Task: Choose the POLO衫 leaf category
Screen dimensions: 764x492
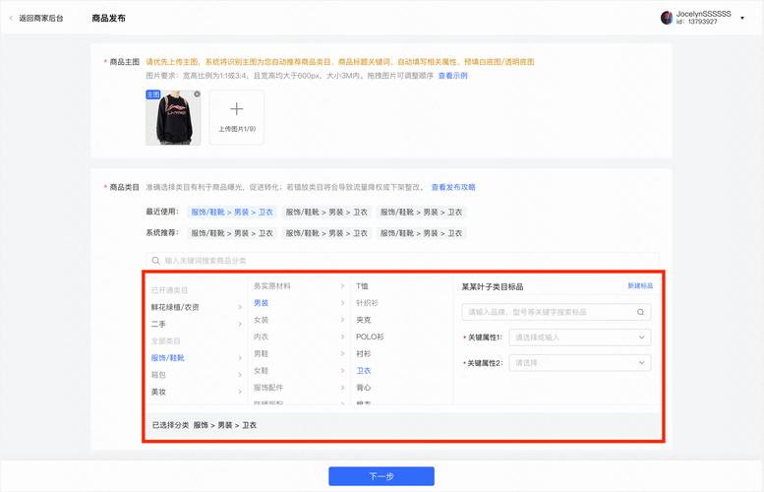Action: [370, 337]
